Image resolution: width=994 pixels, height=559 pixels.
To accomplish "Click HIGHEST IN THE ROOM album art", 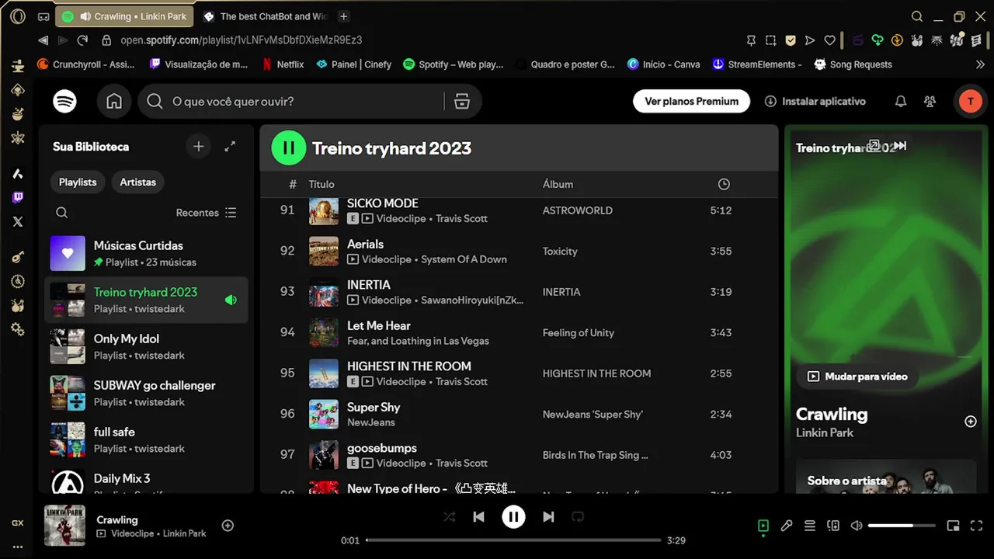I will pyautogui.click(x=324, y=373).
